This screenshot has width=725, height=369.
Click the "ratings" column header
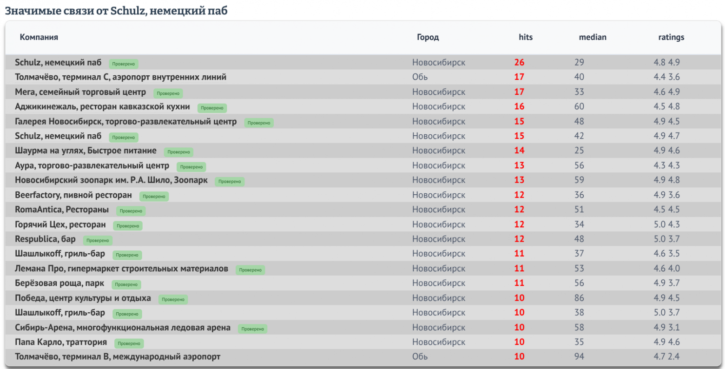pos(671,37)
